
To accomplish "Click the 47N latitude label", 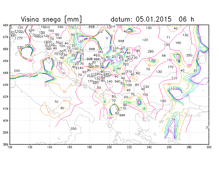I will (x=5, y=37).
